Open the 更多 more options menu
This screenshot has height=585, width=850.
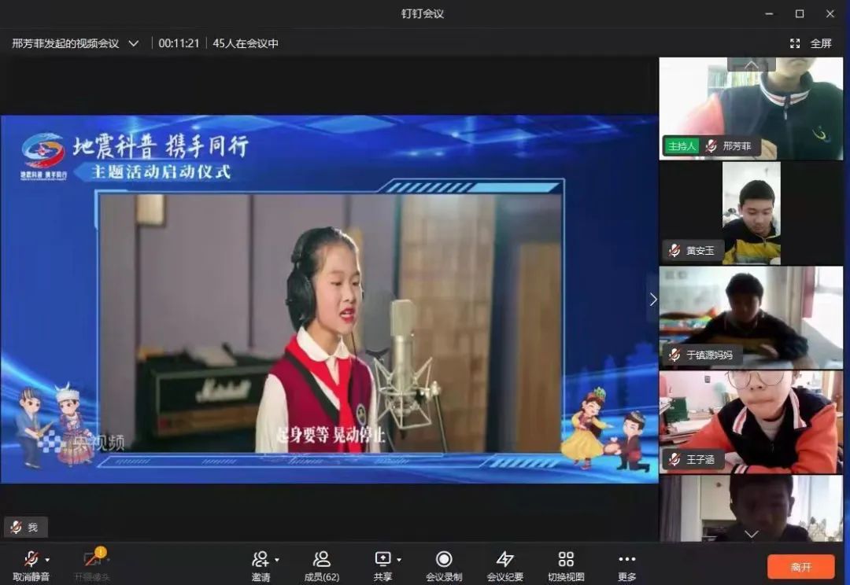pyautogui.click(x=626, y=566)
